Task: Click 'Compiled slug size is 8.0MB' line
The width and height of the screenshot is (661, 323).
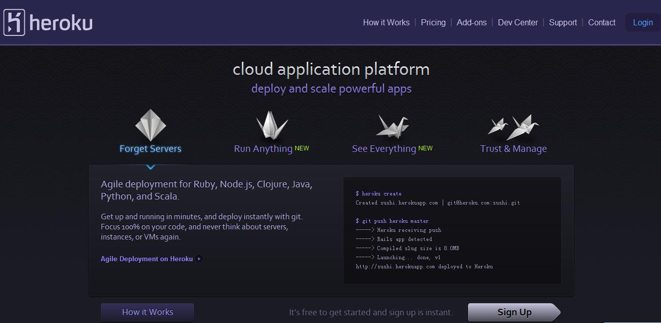Action: [x=408, y=248]
